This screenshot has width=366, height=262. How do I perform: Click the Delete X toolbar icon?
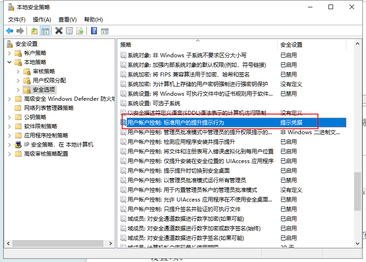[x=59, y=31]
